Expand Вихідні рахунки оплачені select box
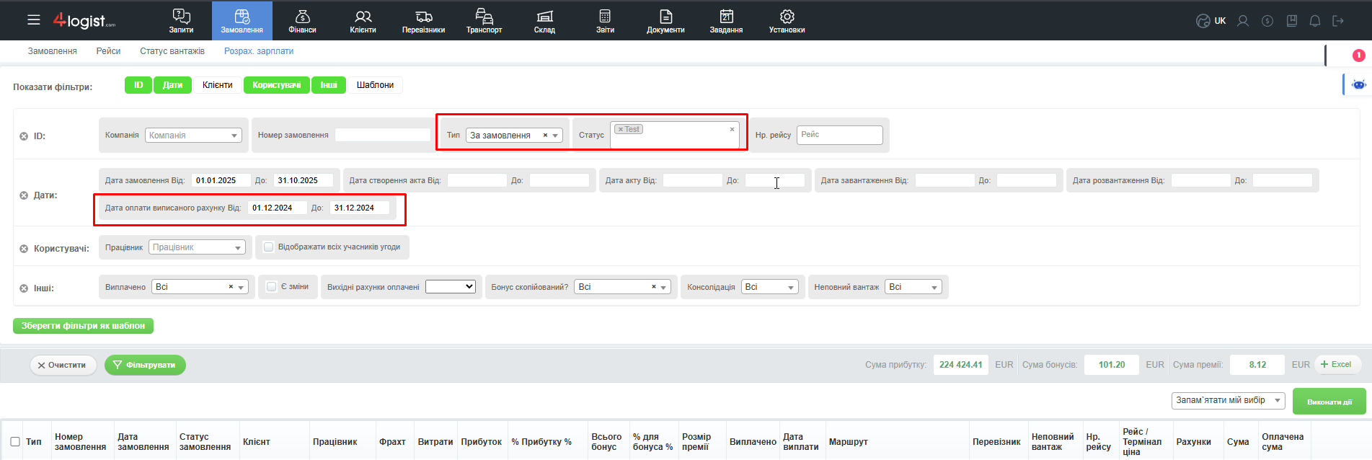This screenshot has height=460, width=1372. click(x=451, y=287)
